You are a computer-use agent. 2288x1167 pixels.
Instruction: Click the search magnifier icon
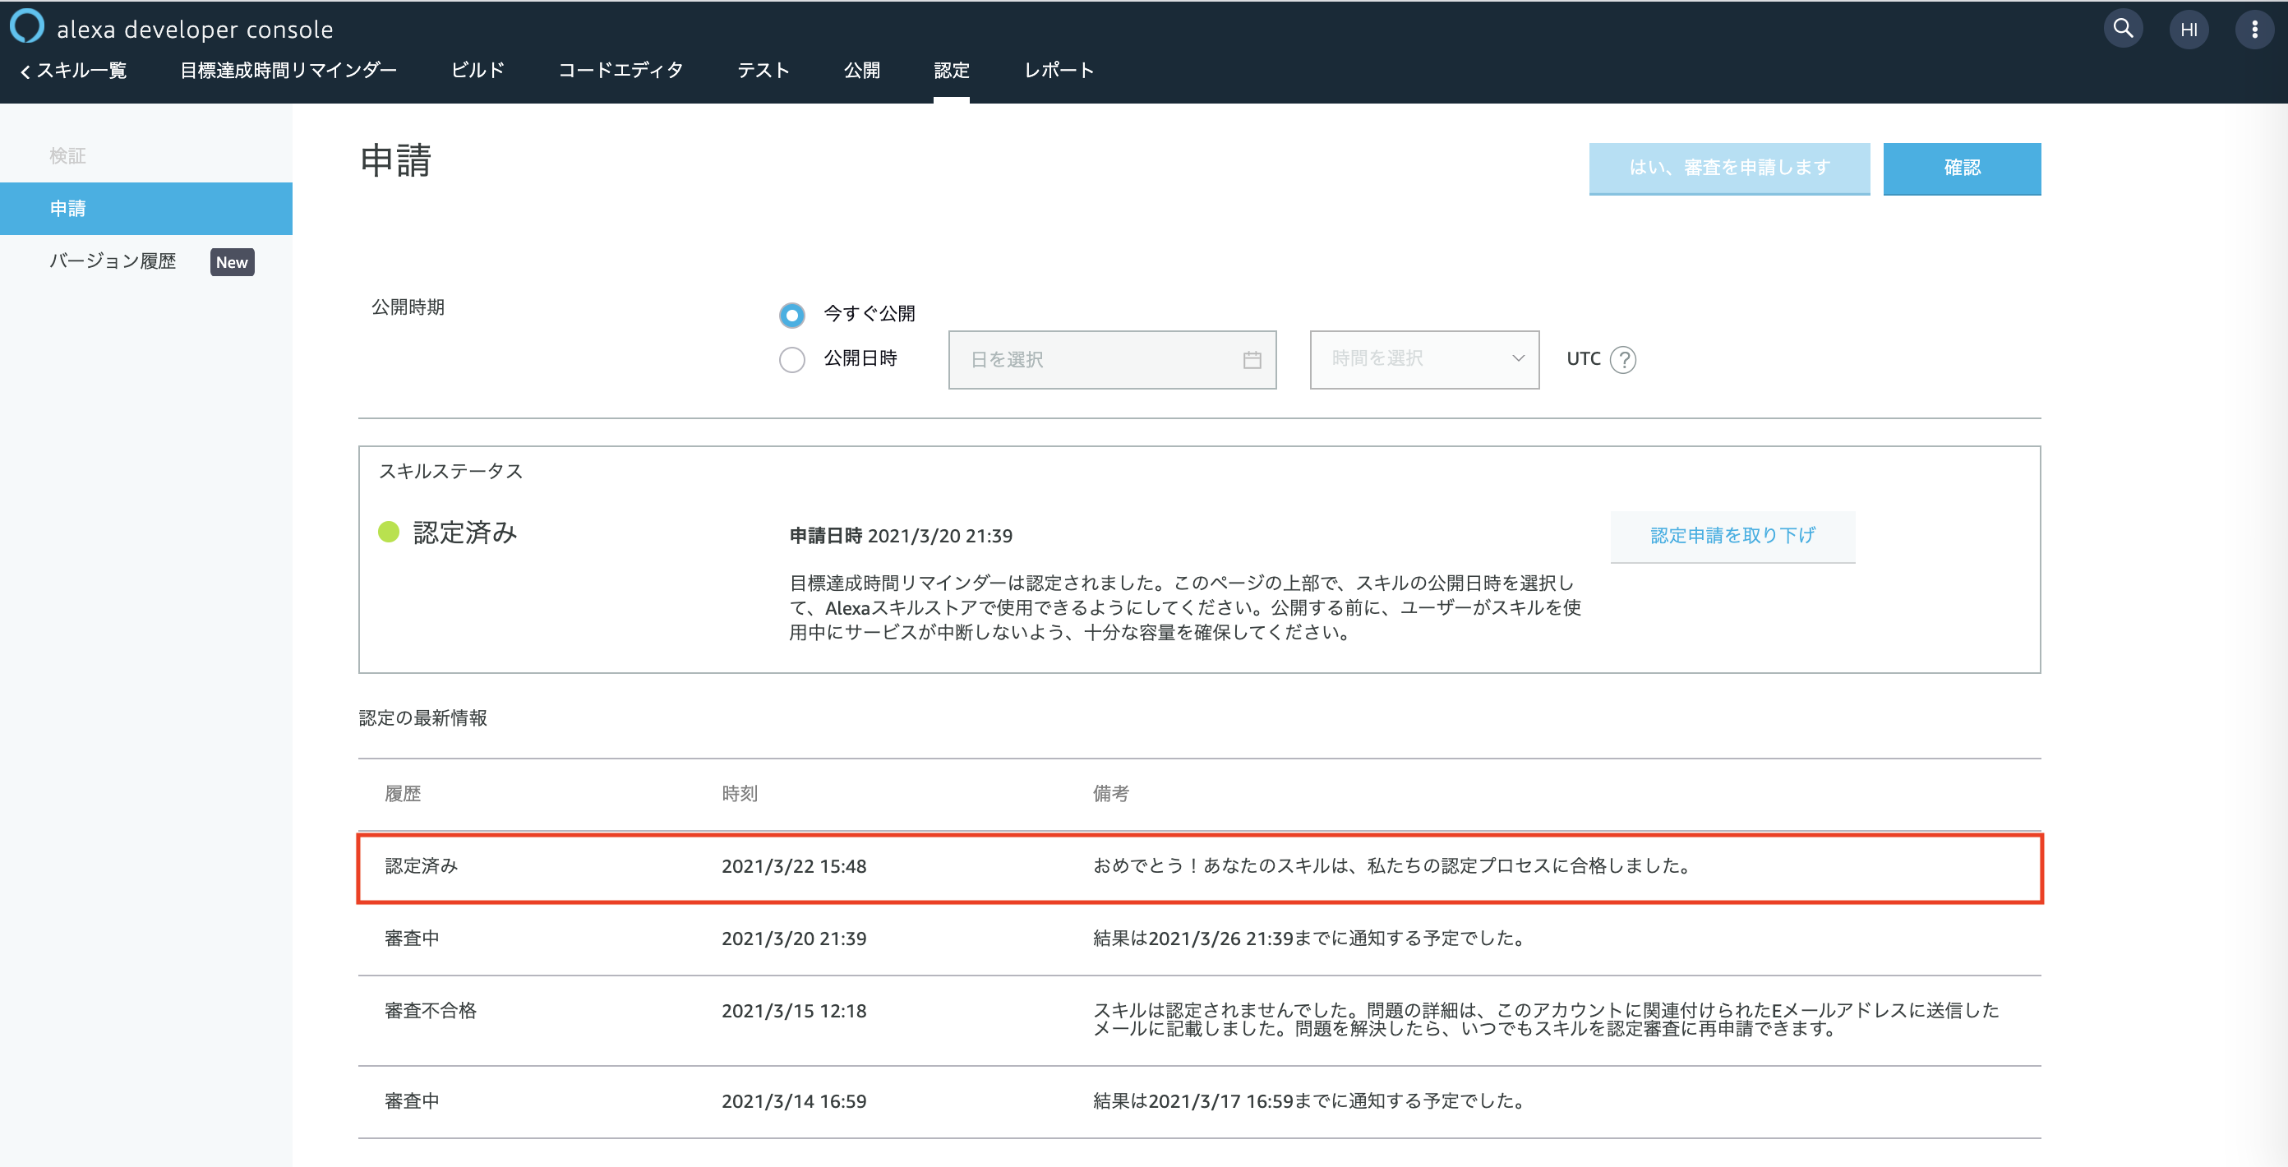(x=2123, y=29)
